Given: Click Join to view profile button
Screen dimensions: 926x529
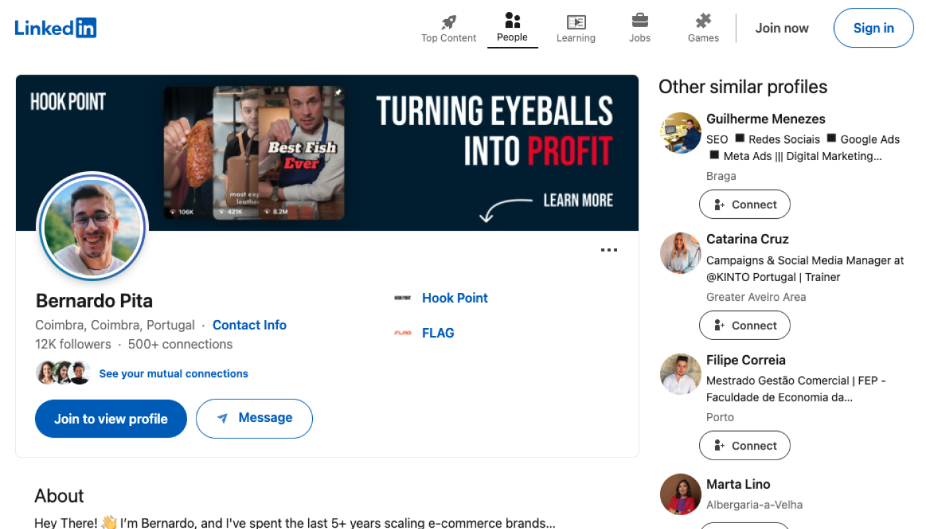Looking at the screenshot, I should coord(111,419).
